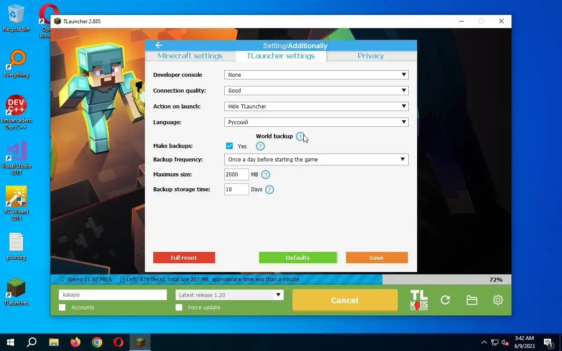Click the Maximum size input field 2000
The width and height of the screenshot is (562, 351).
pos(237,175)
